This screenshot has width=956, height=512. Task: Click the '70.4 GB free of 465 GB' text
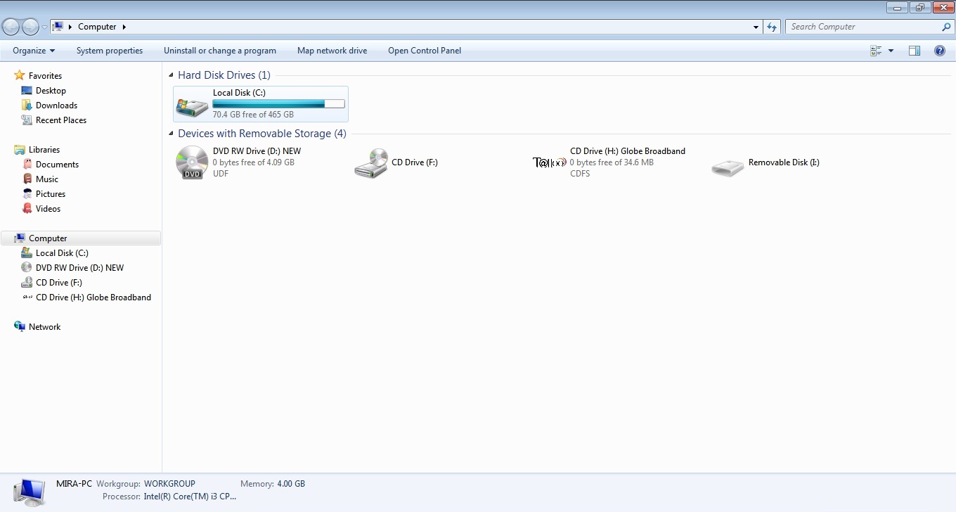tap(253, 115)
